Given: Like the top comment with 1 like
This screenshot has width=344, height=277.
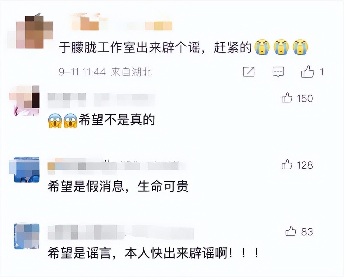Looking at the screenshot, I should tap(307, 72).
